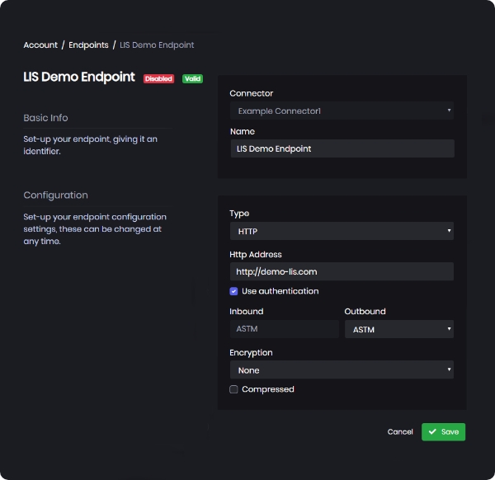495x480 pixels.
Task: Click the green Valid status badge
Action: (x=192, y=79)
